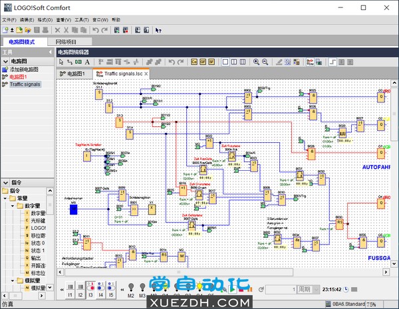Click the LOGO! to PC upload icon
399x309 pixels.
[x=146, y=30]
